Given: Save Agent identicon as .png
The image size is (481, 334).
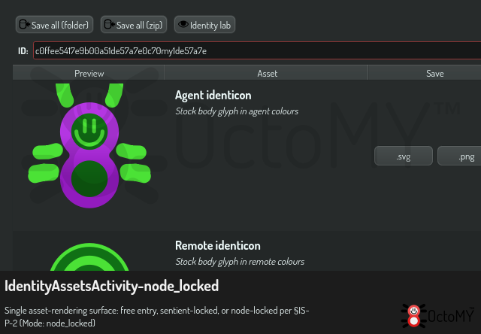Looking at the screenshot, I should [x=459, y=156].
